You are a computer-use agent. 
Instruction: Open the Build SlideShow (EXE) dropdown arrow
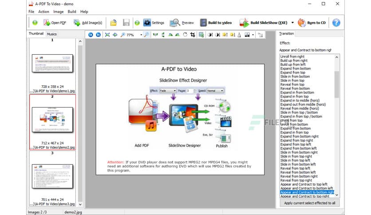pos(292,23)
